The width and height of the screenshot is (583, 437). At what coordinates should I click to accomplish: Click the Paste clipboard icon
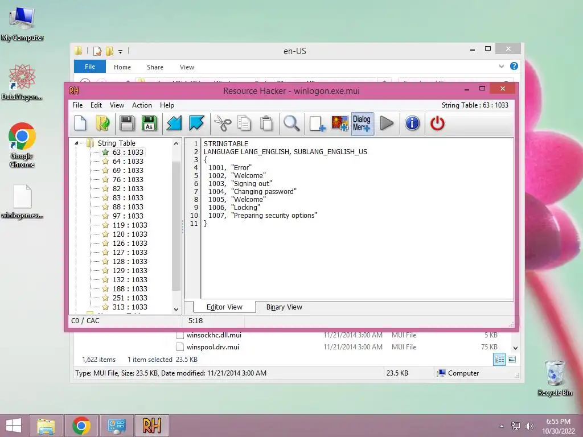click(x=266, y=123)
